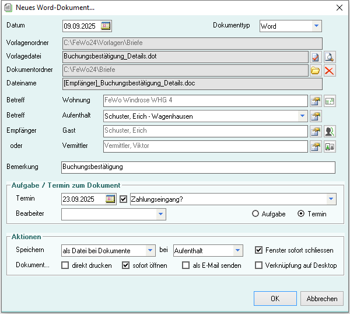This screenshot has height=314, width=350.
Task: Uncheck the checkbox next to Zahlungseingang?
Action: coord(123,199)
